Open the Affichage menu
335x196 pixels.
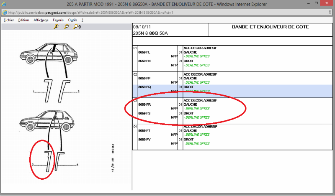tap(41, 20)
